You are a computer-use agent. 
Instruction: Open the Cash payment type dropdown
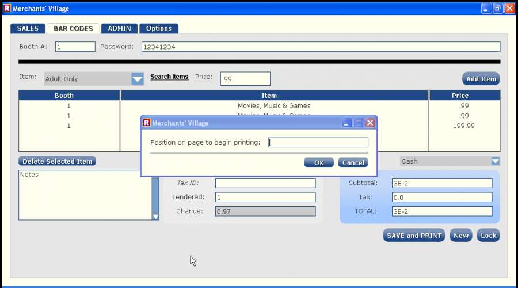point(495,161)
